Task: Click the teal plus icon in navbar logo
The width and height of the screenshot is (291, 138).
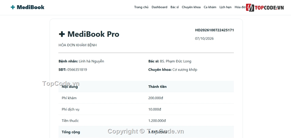Action: [x=13, y=7]
